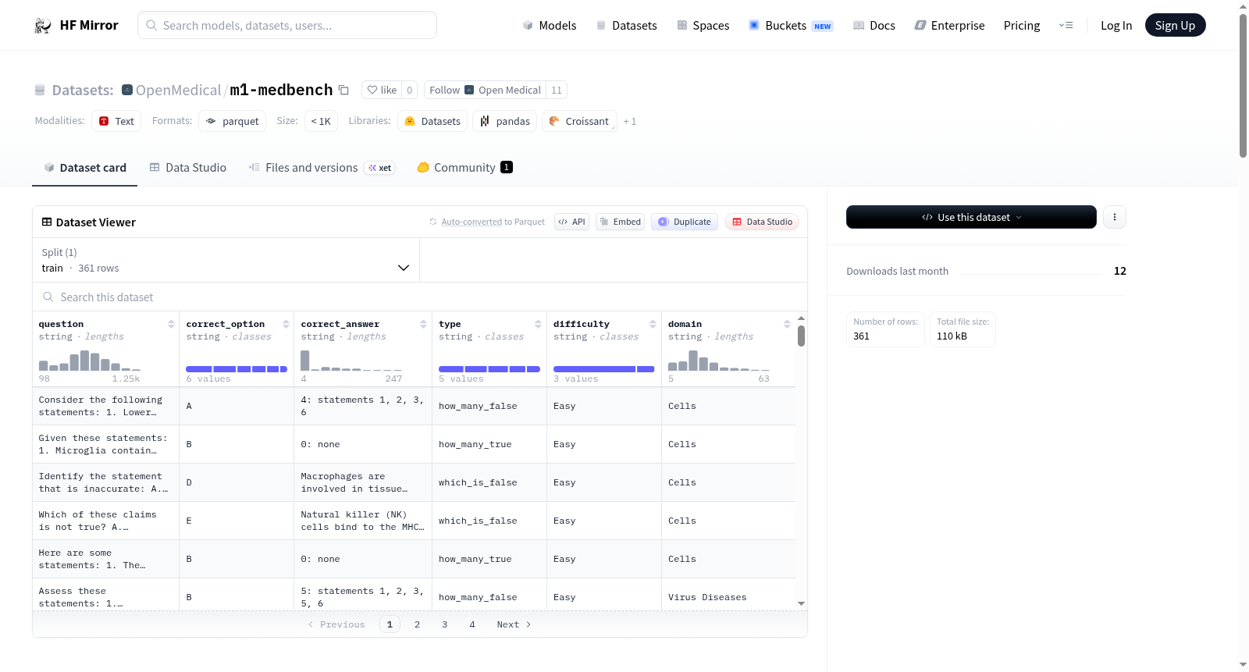Click the 'Natural killer (NK)' answer cell
The height and width of the screenshot is (672, 1249).
click(x=363, y=521)
